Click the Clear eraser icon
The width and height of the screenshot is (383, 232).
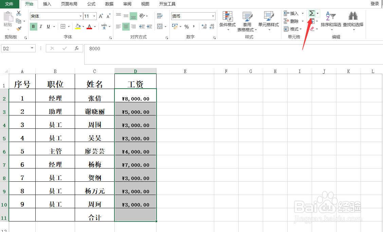click(x=312, y=29)
